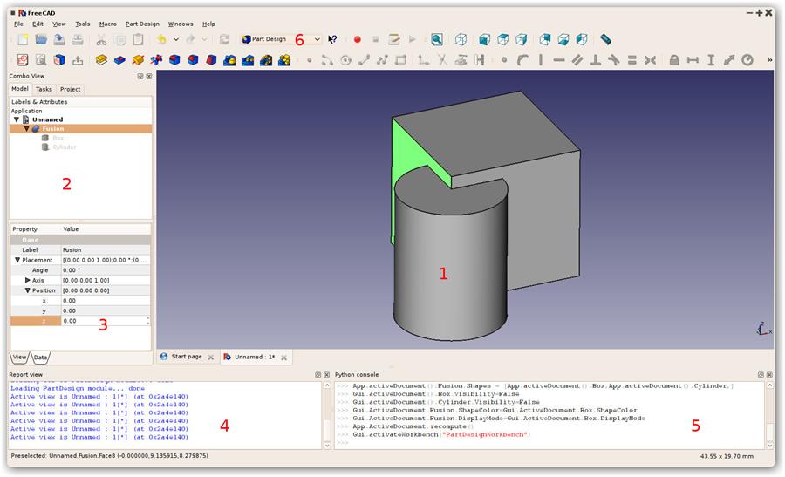Click the New document icon
The image size is (785, 477).
pyautogui.click(x=22, y=40)
